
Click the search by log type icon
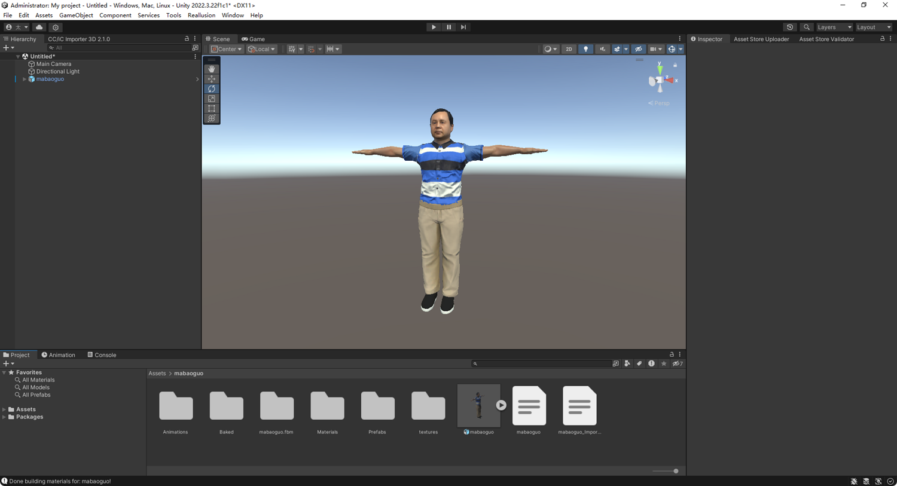[651, 363]
